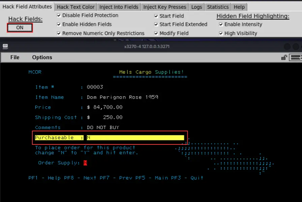The image size is (302, 202).
Task: Uncheck the Modify Field checkbox
Action: [156, 33]
